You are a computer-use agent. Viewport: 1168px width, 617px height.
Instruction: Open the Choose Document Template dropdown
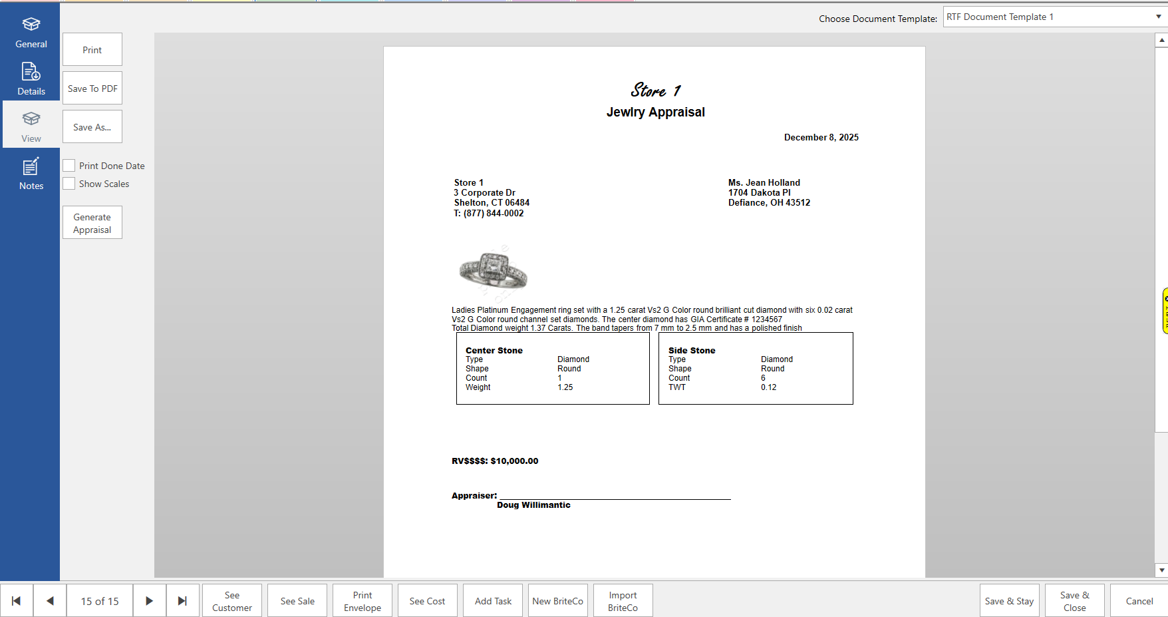pyautogui.click(x=1054, y=17)
